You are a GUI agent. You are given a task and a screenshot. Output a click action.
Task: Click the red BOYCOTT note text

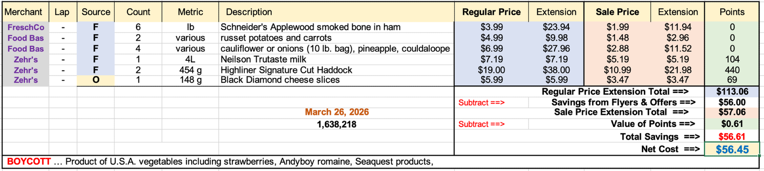pyautogui.click(x=29, y=162)
